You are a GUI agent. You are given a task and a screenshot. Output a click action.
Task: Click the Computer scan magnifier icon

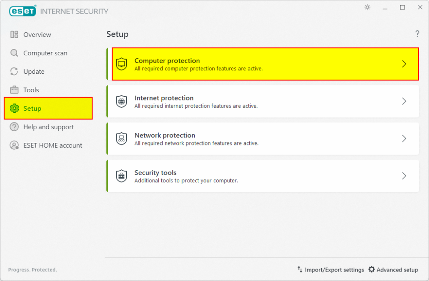coord(15,53)
